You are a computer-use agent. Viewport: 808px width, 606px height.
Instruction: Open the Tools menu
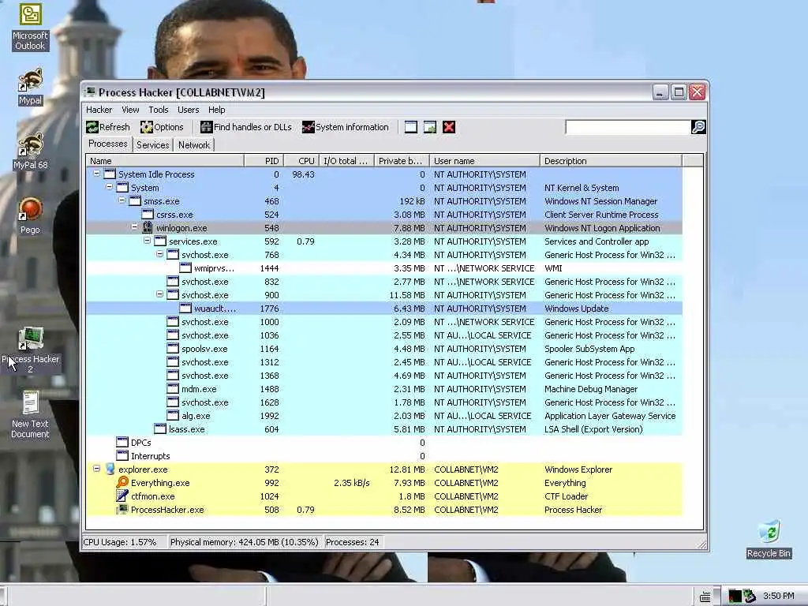158,110
